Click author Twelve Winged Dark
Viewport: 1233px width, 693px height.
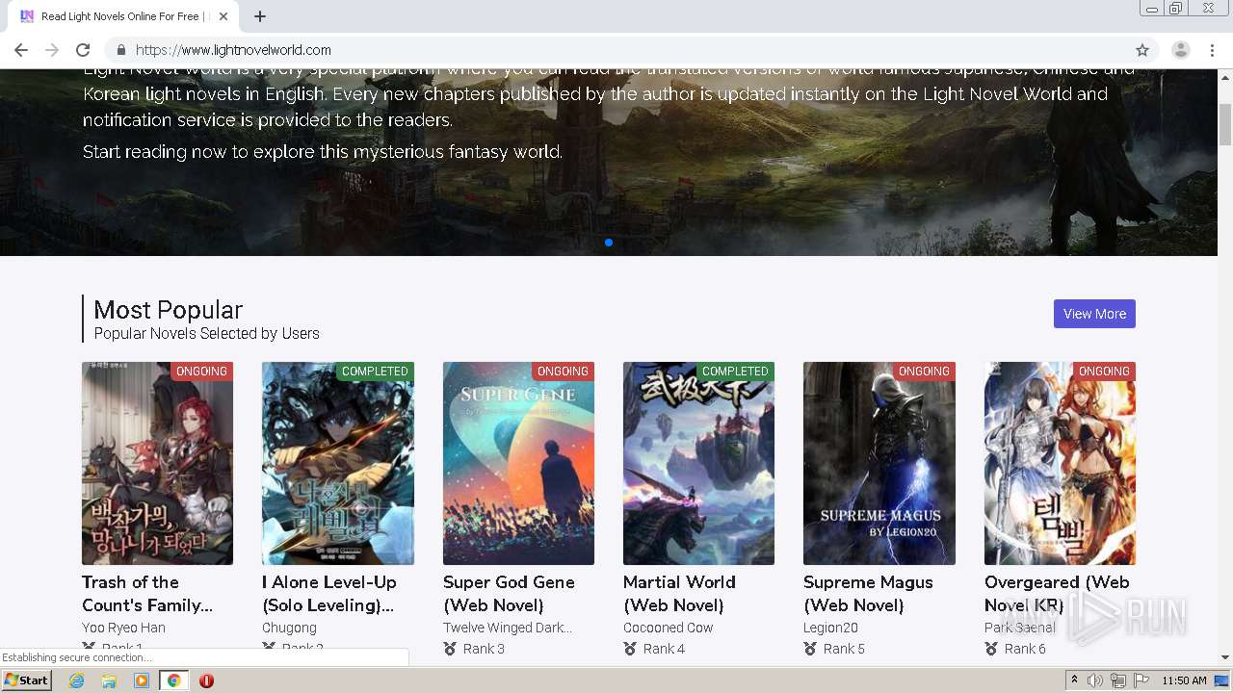[508, 628]
